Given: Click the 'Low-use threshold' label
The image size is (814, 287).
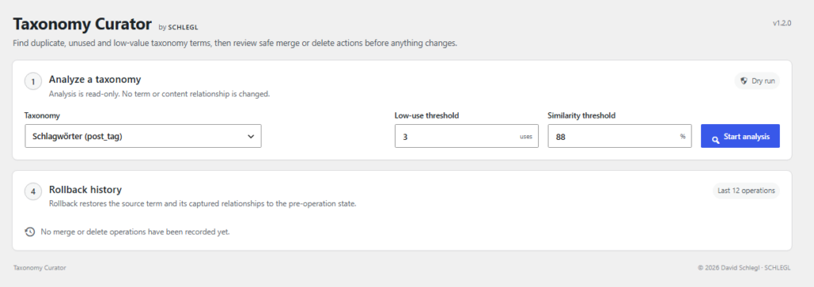Looking at the screenshot, I should [427, 115].
